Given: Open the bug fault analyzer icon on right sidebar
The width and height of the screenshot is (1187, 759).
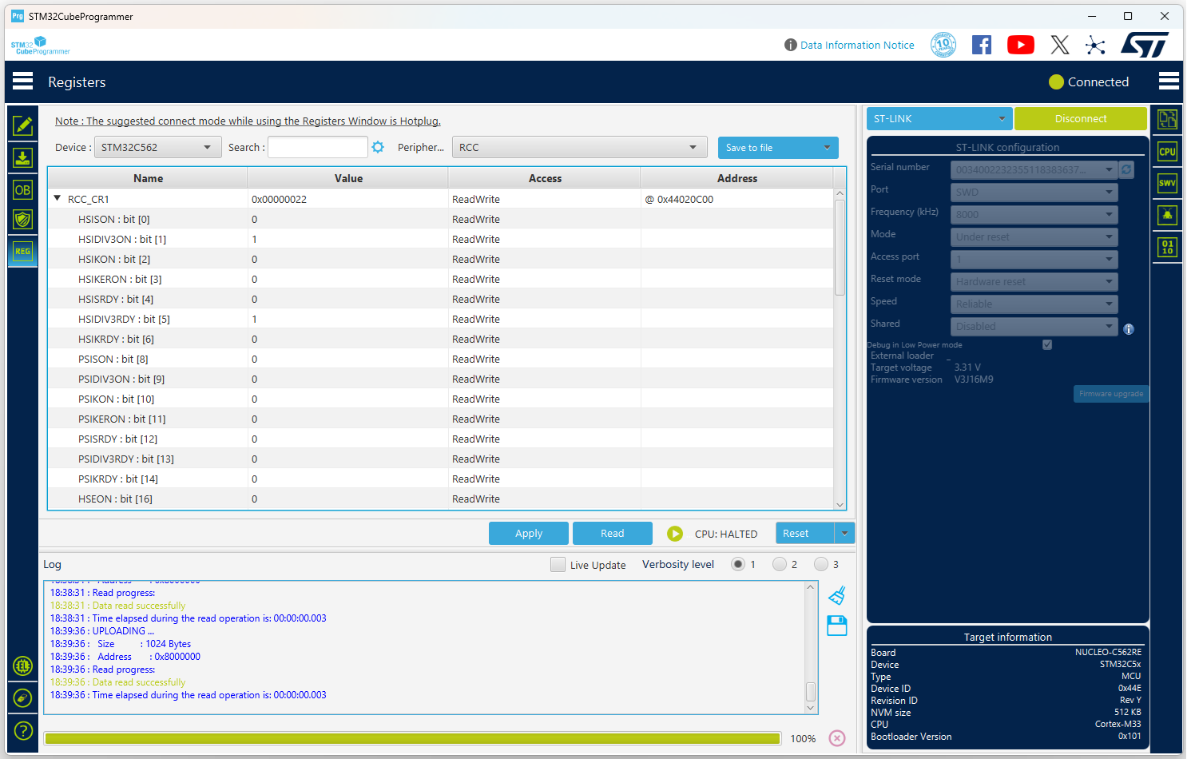Looking at the screenshot, I should click(x=1167, y=215).
